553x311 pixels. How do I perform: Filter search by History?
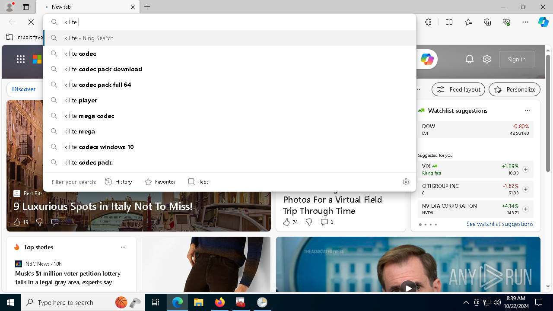(x=118, y=182)
